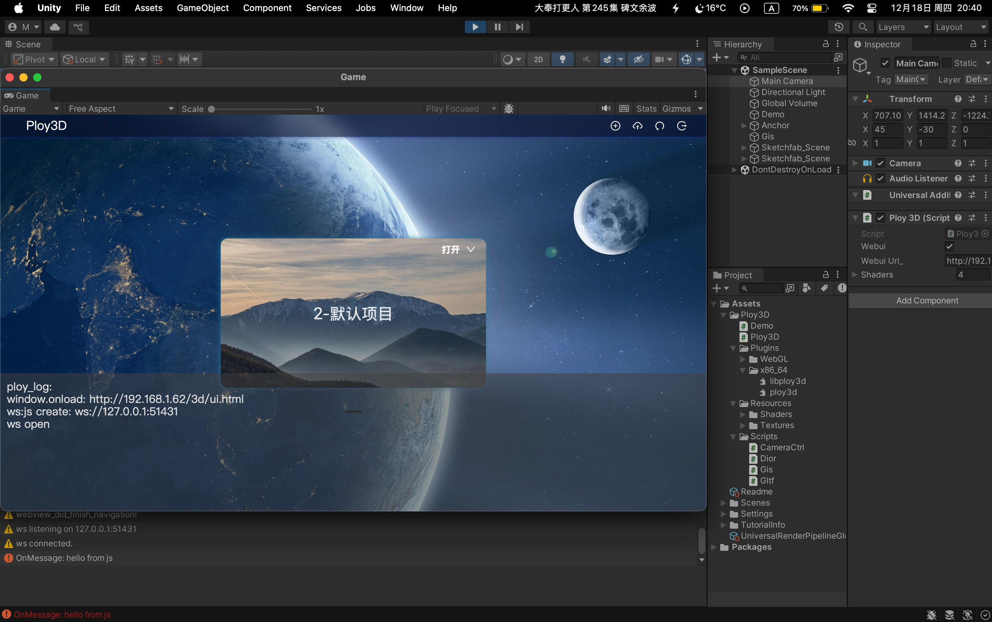The image size is (992, 622).
Task: Click the Game view Scale slider handle
Action: (x=211, y=109)
